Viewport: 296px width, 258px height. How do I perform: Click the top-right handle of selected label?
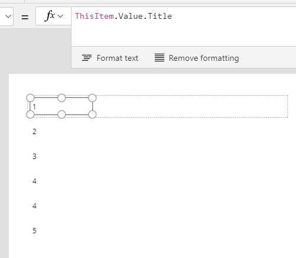point(92,98)
